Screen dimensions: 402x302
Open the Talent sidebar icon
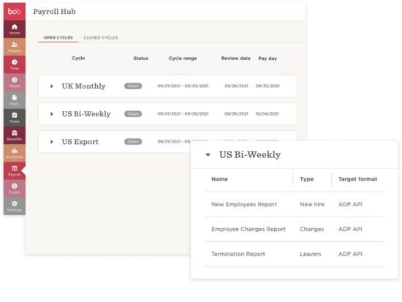pyautogui.click(x=15, y=83)
